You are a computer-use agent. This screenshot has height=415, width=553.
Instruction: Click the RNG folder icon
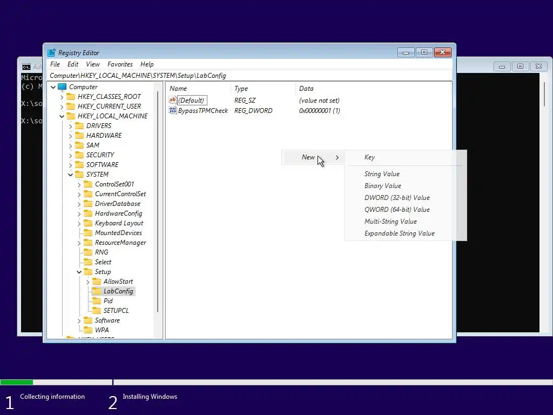tap(88, 252)
